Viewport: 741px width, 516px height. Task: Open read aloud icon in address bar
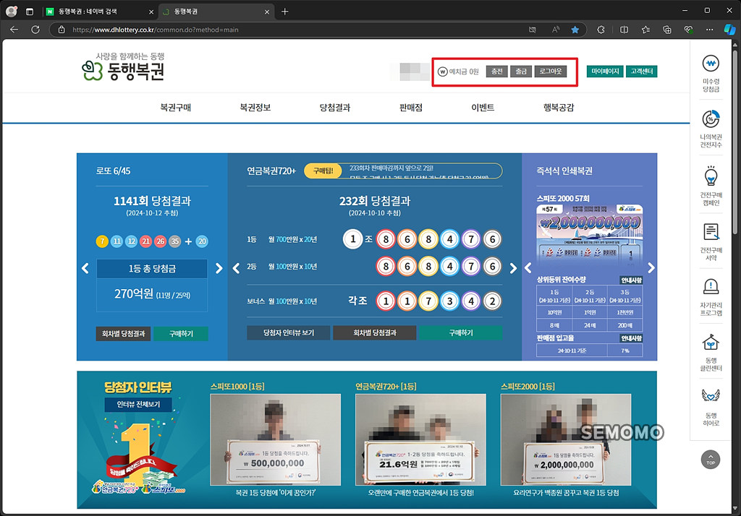[x=556, y=30]
